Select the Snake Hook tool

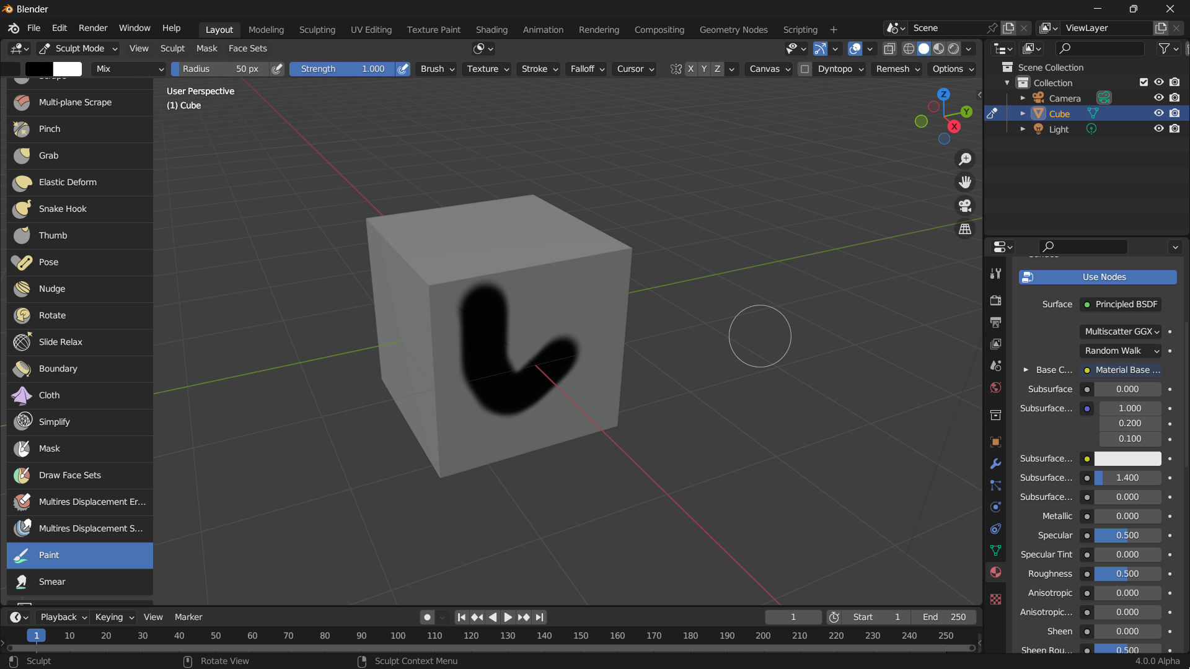tap(80, 209)
